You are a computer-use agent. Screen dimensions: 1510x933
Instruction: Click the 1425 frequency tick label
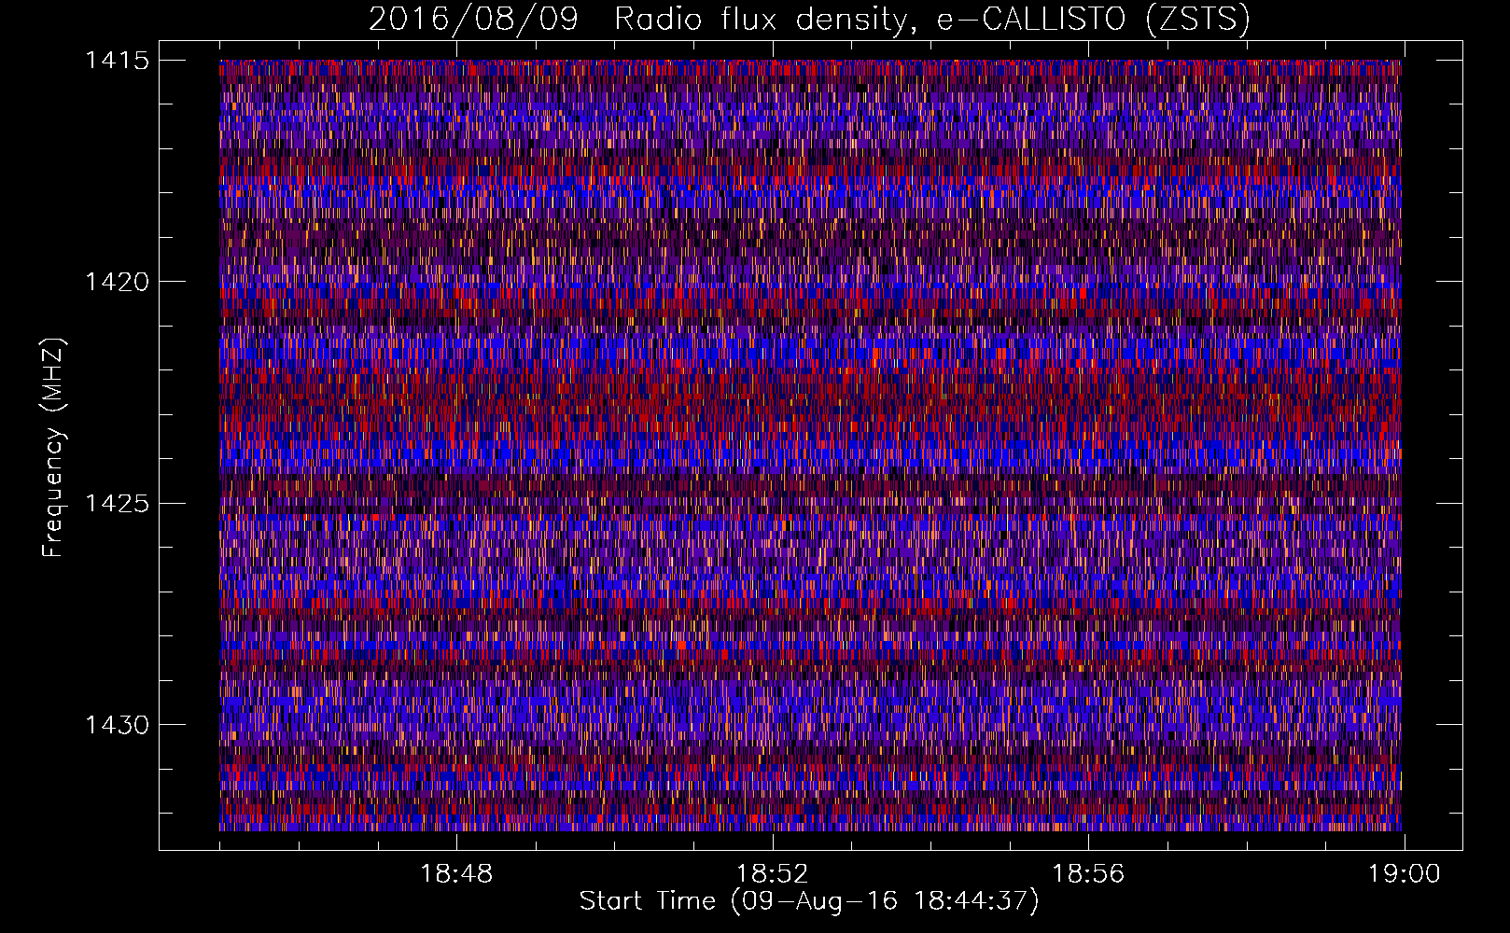pos(117,504)
